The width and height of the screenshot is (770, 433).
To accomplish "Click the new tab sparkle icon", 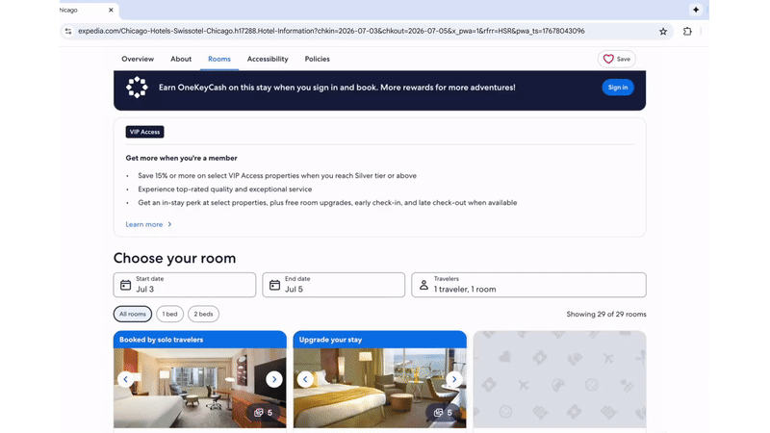I will coord(696,10).
